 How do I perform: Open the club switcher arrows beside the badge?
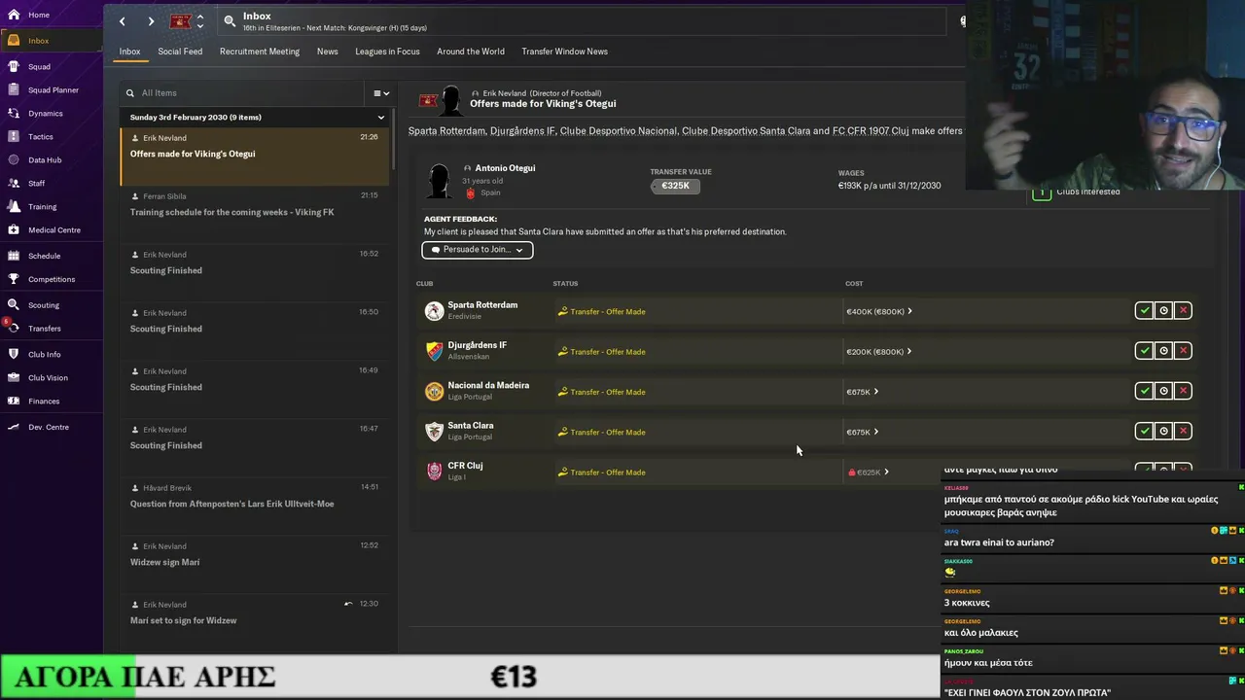[x=199, y=21]
